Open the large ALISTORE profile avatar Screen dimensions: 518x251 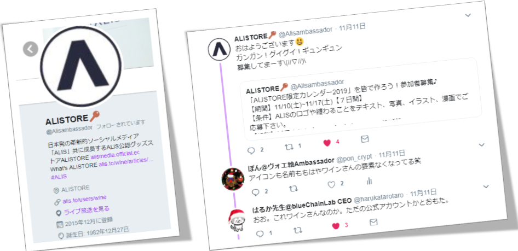point(81,66)
